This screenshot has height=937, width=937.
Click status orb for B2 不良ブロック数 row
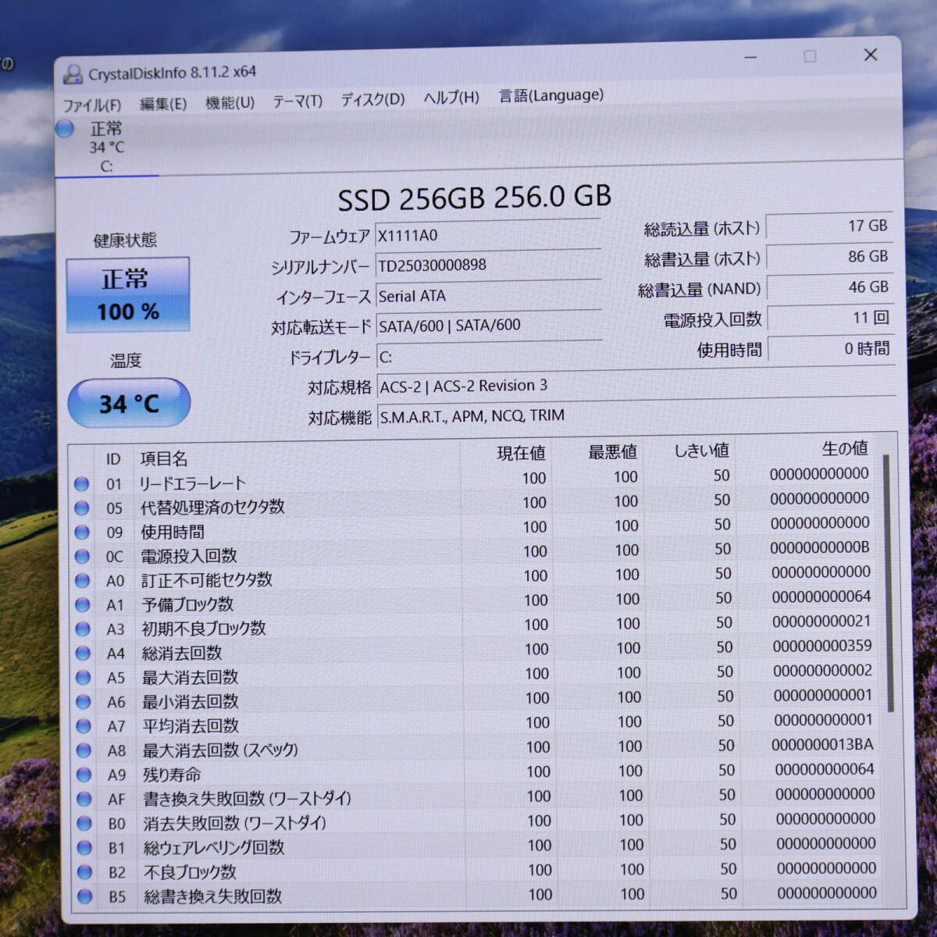(85, 872)
